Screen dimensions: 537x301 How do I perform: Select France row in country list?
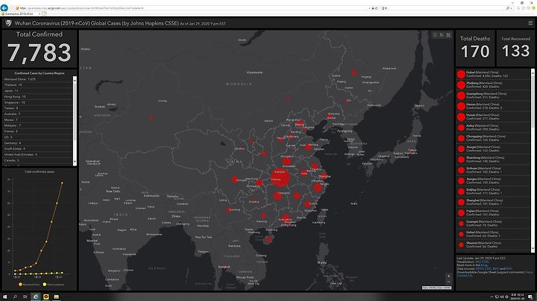(x=38, y=131)
